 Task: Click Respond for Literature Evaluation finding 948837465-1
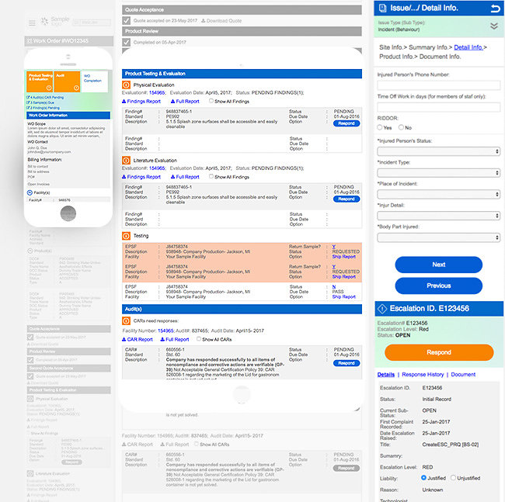pyautogui.click(x=347, y=199)
